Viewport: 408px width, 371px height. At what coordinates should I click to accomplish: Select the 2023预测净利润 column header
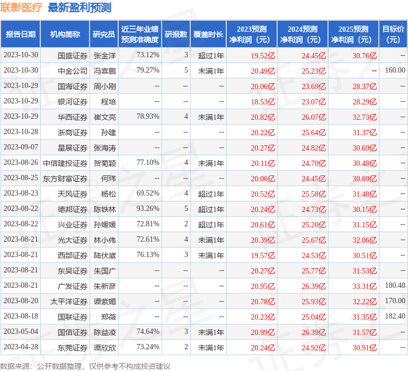coord(252,34)
